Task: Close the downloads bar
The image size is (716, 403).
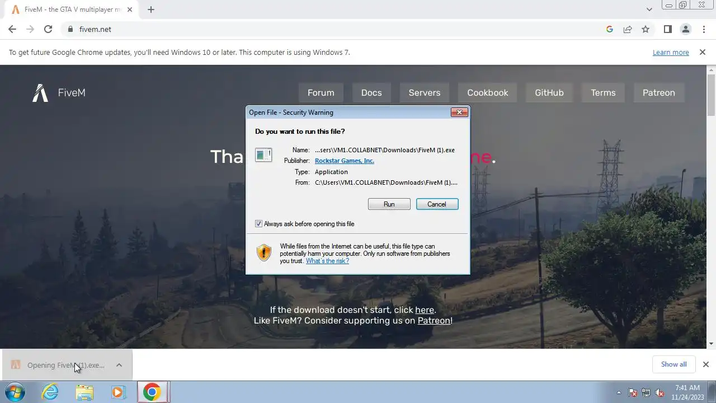Action: click(x=705, y=364)
